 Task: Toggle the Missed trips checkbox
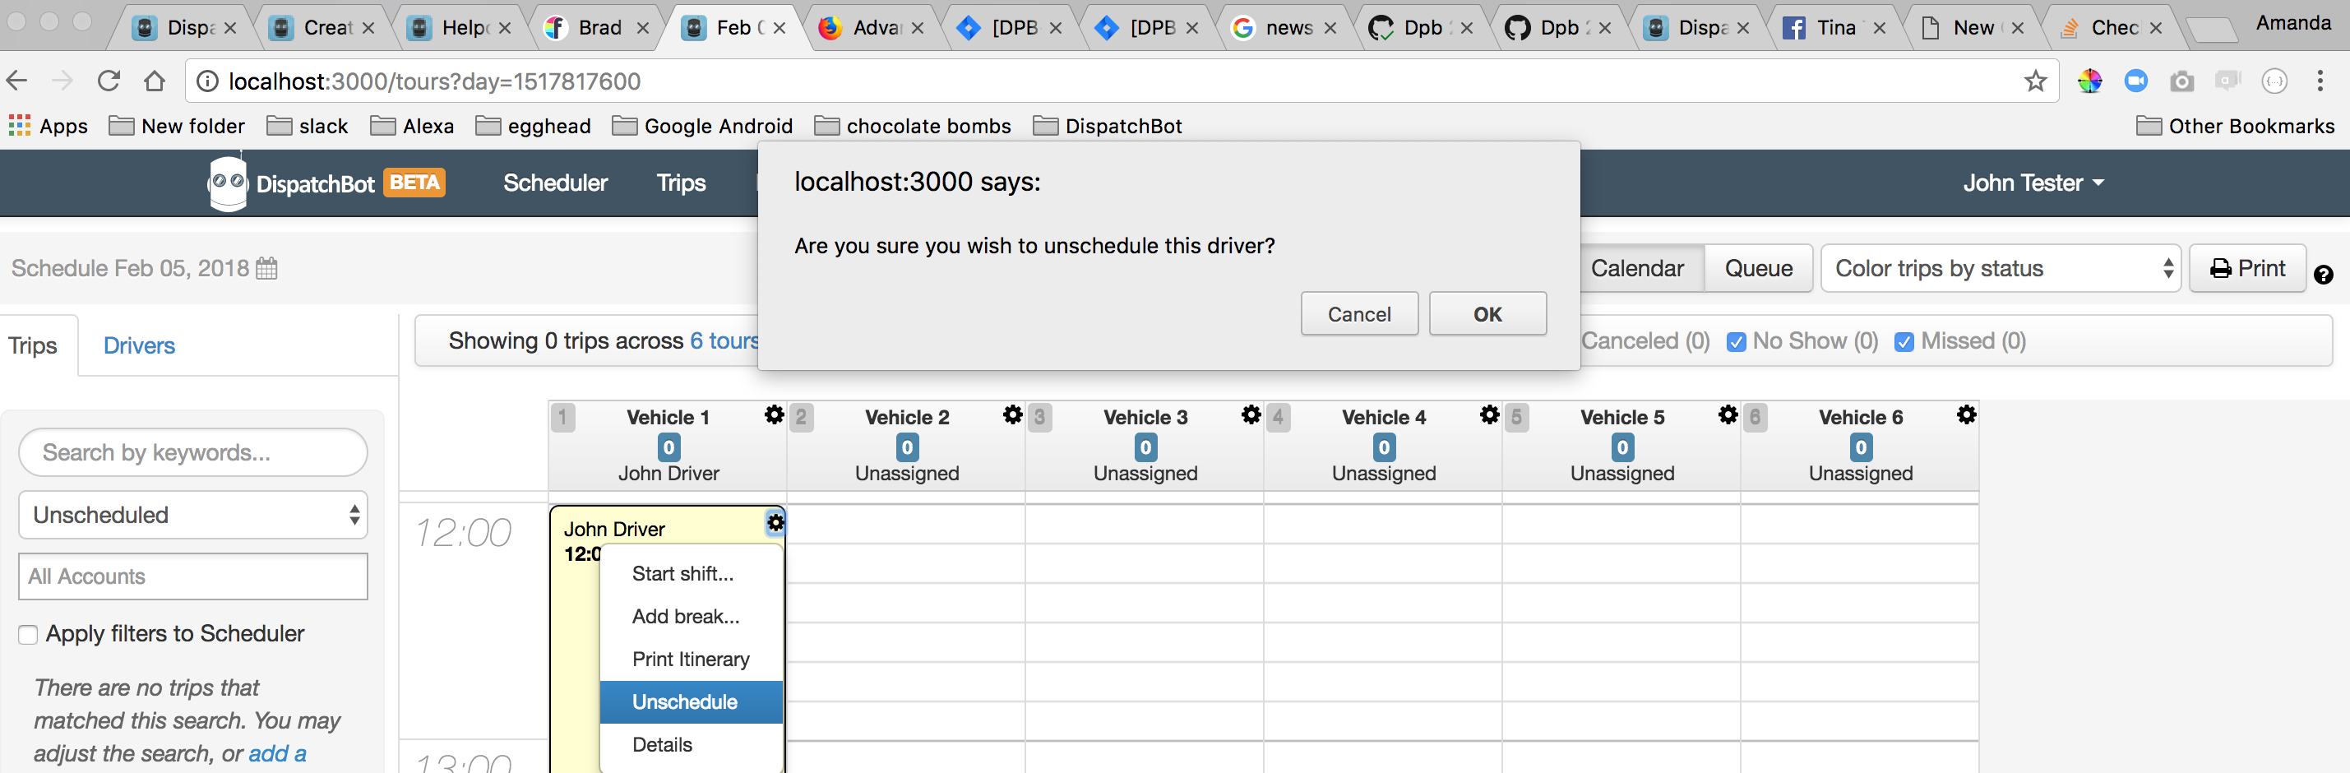click(x=1904, y=341)
